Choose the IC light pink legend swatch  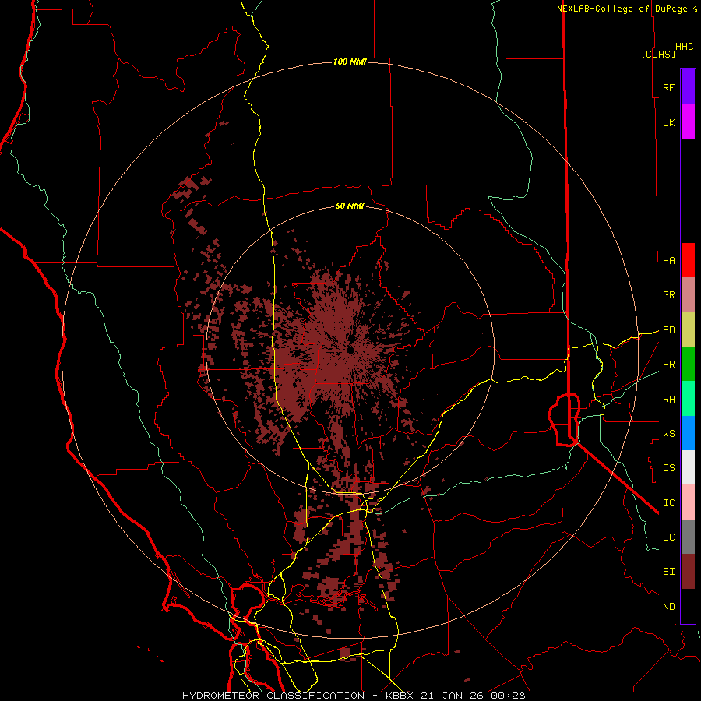pyautogui.click(x=688, y=502)
